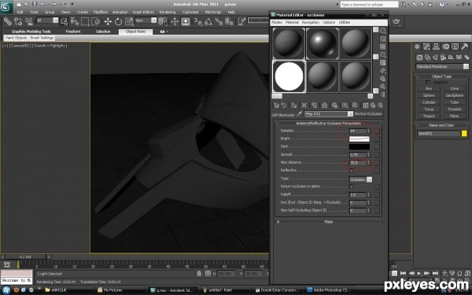The image size is (472, 295).
Task: Click the yellow object color swatch
Action: coord(464,134)
